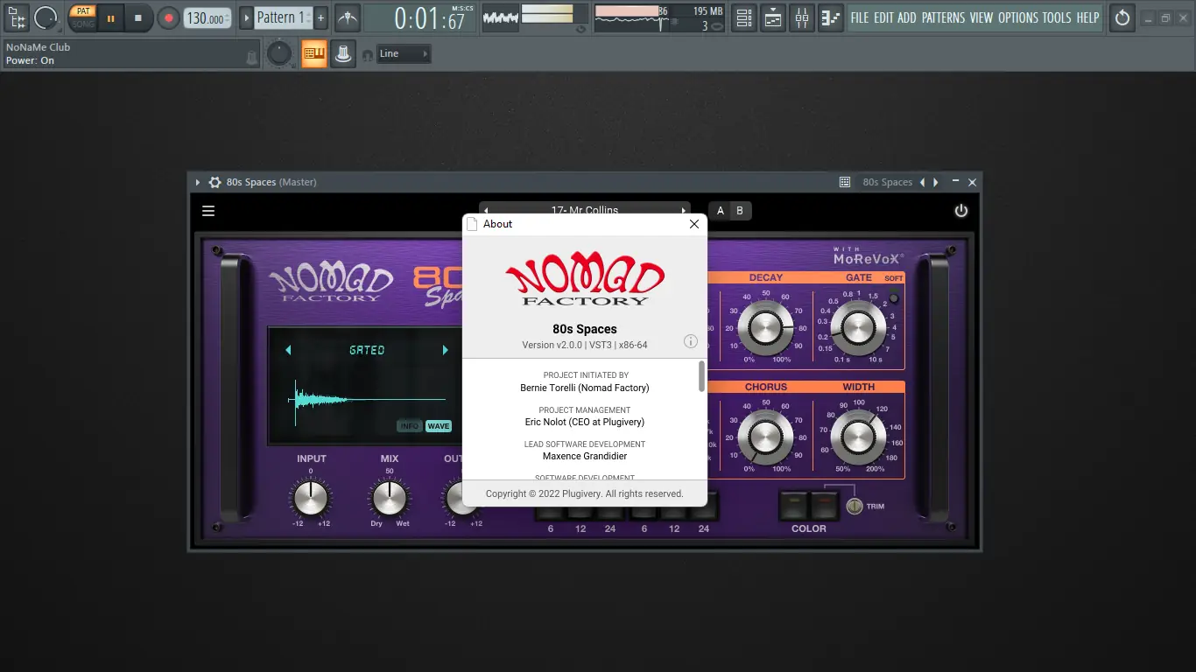Select previous reverb type arrow beside GATED
The width and height of the screenshot is (1196, 672).
[x=288, y=350]
